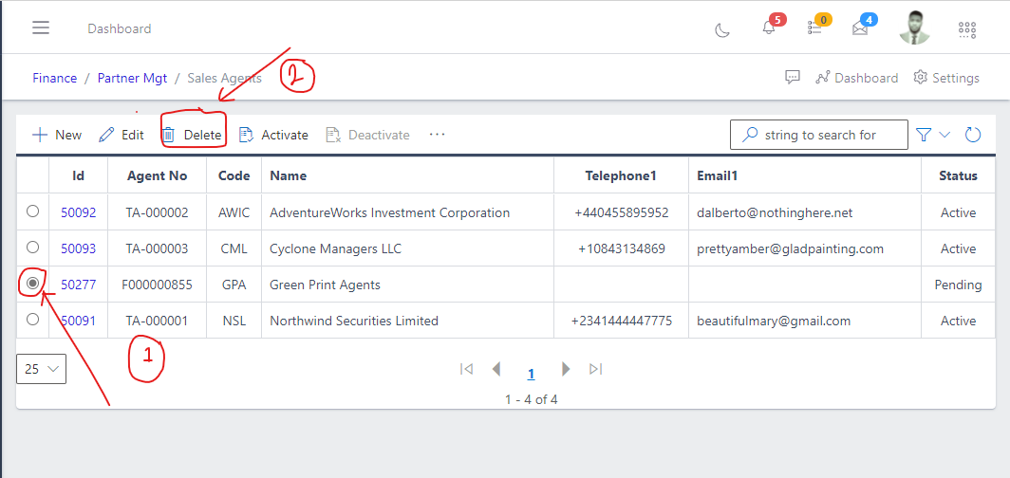Click cell TA-000002
The image size is (1010, 478).
click(158, 212)
